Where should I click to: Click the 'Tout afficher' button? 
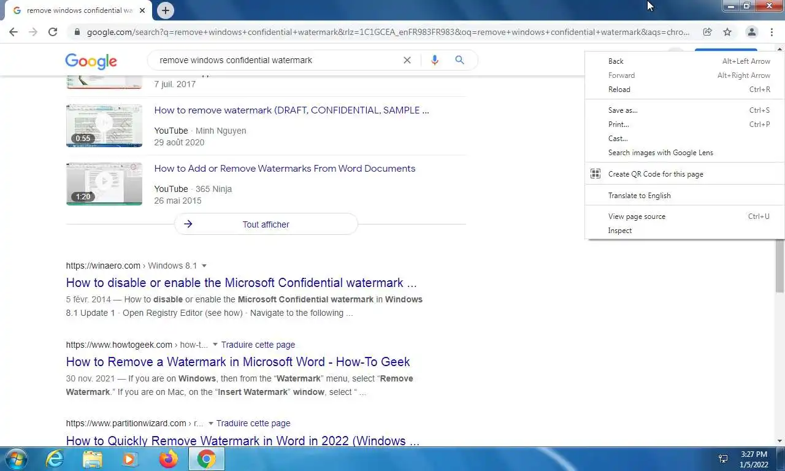[x=266, y=224]
